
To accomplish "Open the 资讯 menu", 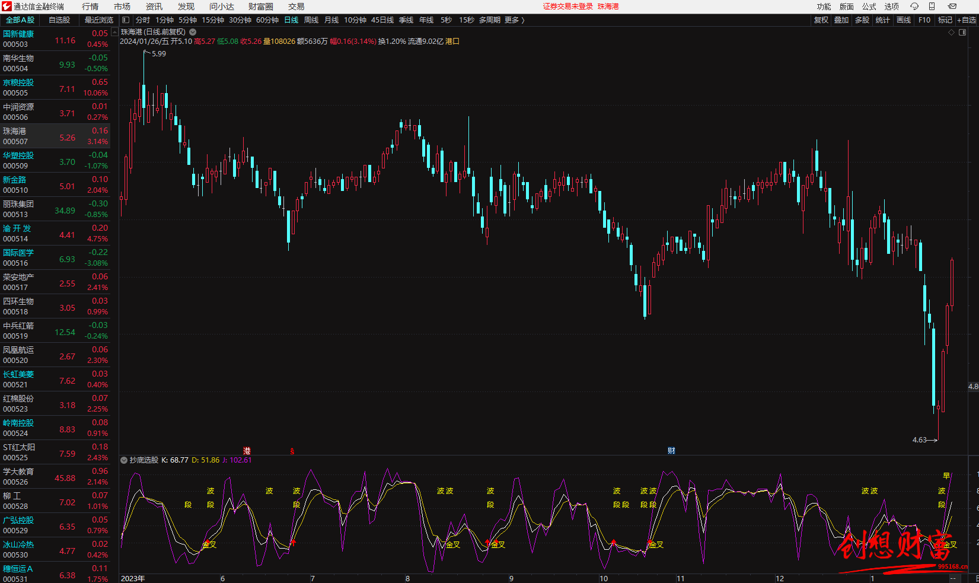I will point(154,7).
